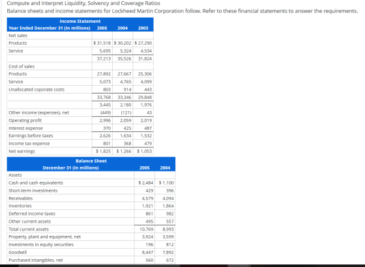This screenshot has width=365, height=267.
Task: Select total cost of sales value 33,768
Action: (x=104, y=97)
